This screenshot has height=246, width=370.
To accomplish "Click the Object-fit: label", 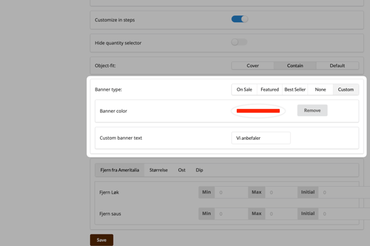I will (x=105, y=66).
